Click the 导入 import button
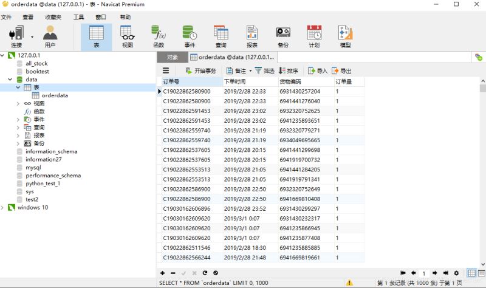This screenshot has height=288, width=486. pos(318,71)
